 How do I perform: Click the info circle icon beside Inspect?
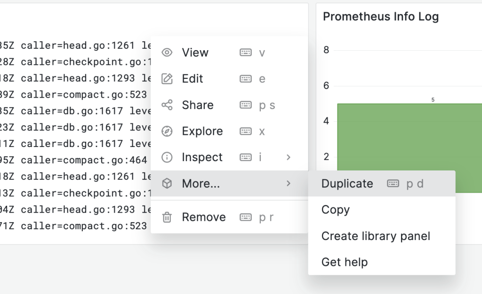pyautogui.click(x=167, y=157)
